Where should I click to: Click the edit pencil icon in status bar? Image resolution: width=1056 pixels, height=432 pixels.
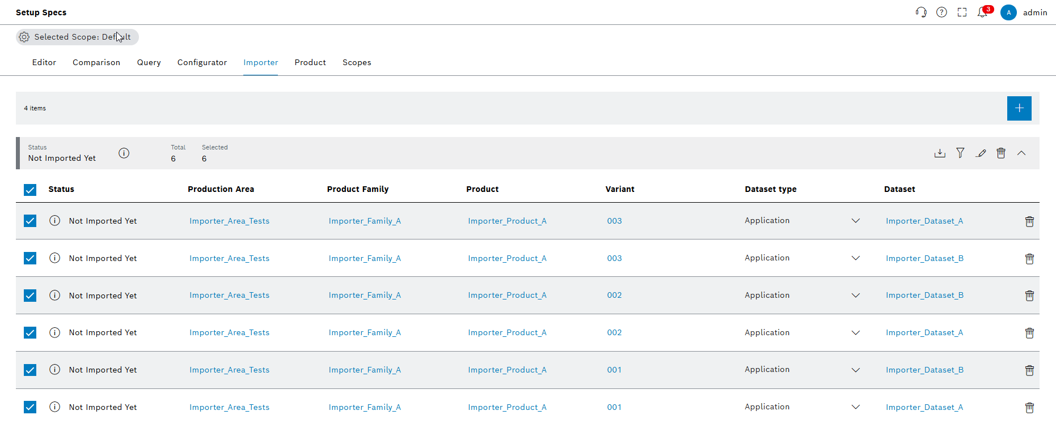[x=981, y=153]
